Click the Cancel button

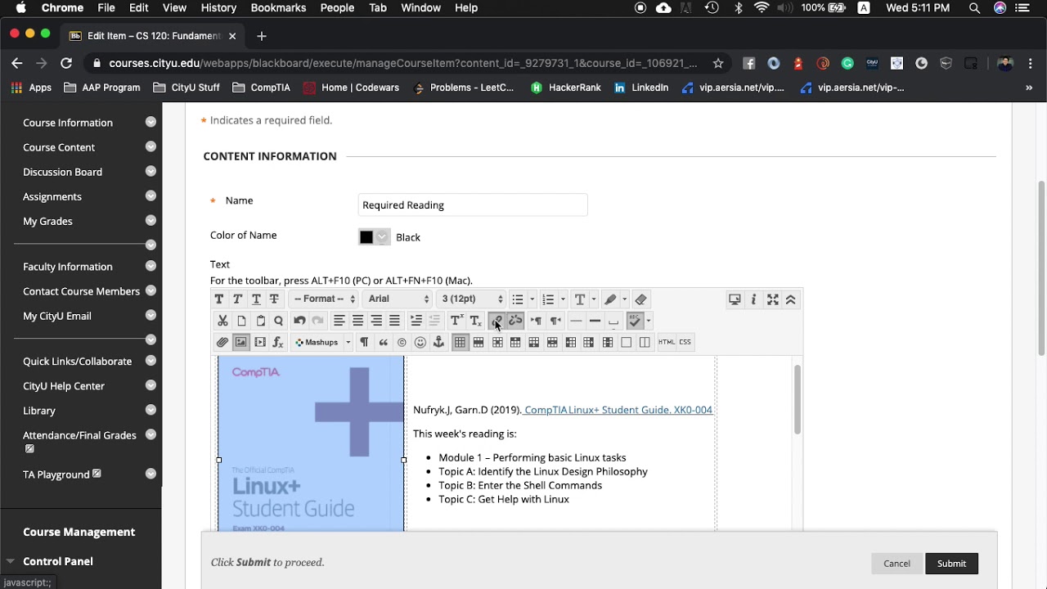896,564
